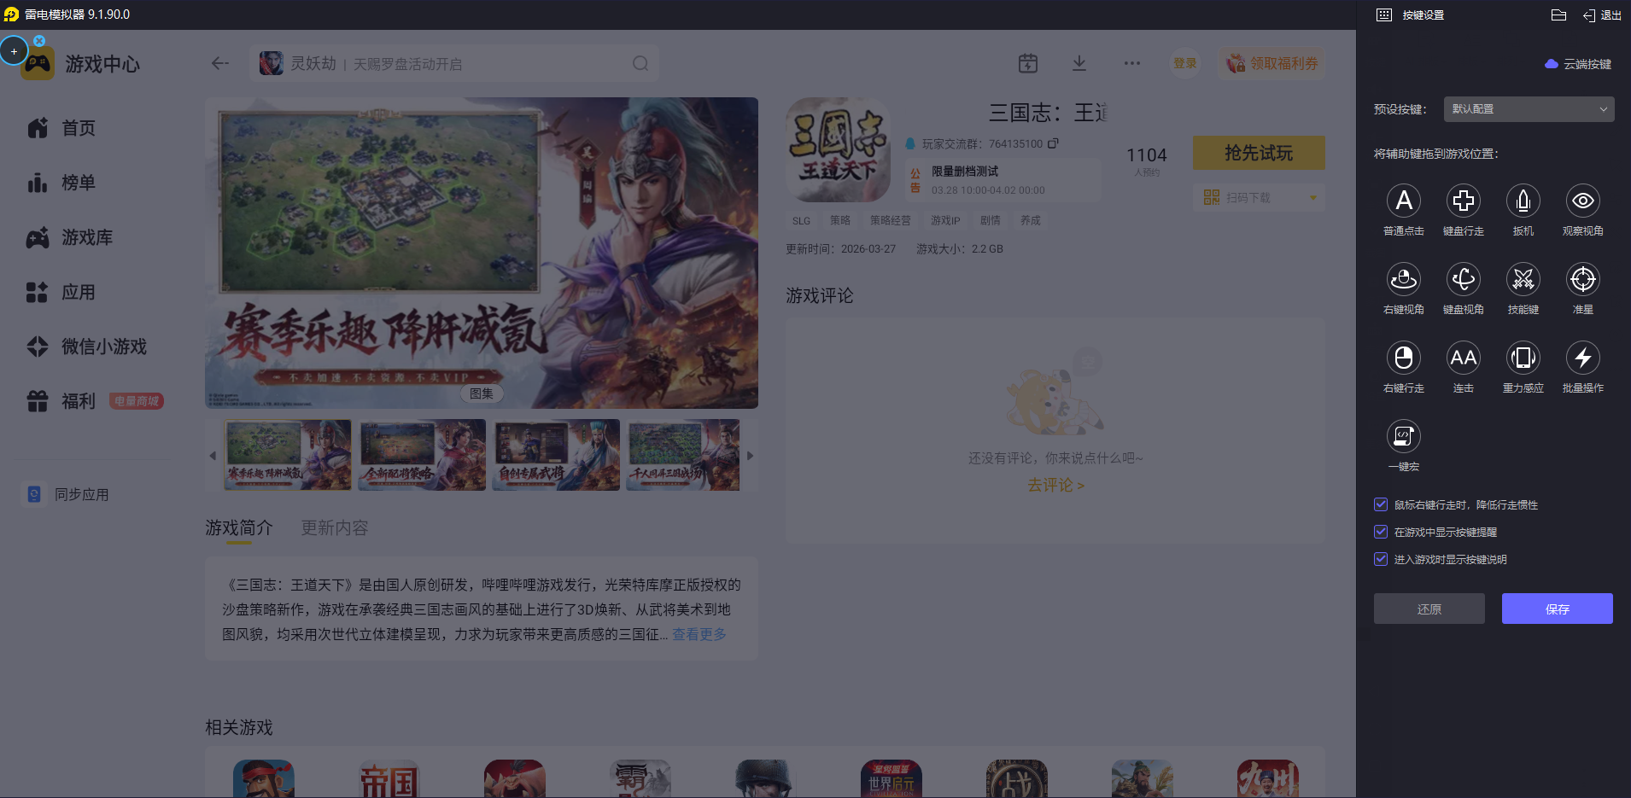Select the 赛季乐趣 screenshot thumbnail

288,455
